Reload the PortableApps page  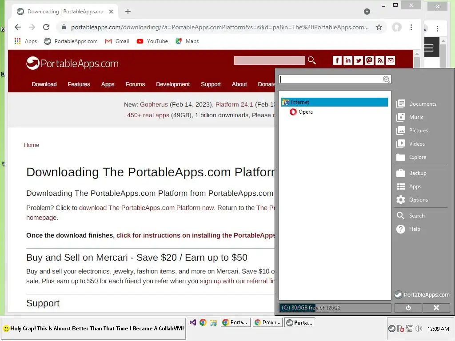[x=46, y=27]
